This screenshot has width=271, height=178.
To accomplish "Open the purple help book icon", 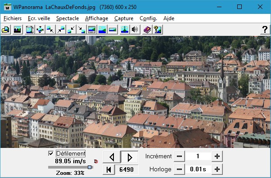I will pos(147,30).
